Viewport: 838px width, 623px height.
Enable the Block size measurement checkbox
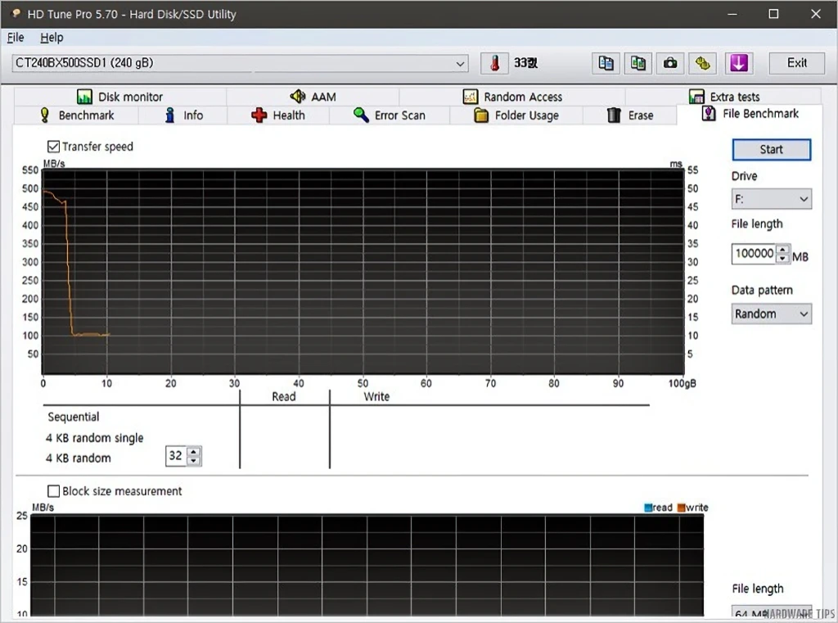point(53,491)
